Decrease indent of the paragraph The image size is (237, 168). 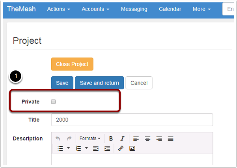pyautogui.click(x=96, y=149)
